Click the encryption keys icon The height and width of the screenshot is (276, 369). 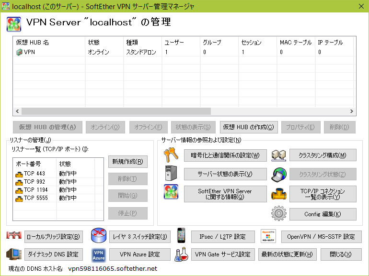(171, 155)
